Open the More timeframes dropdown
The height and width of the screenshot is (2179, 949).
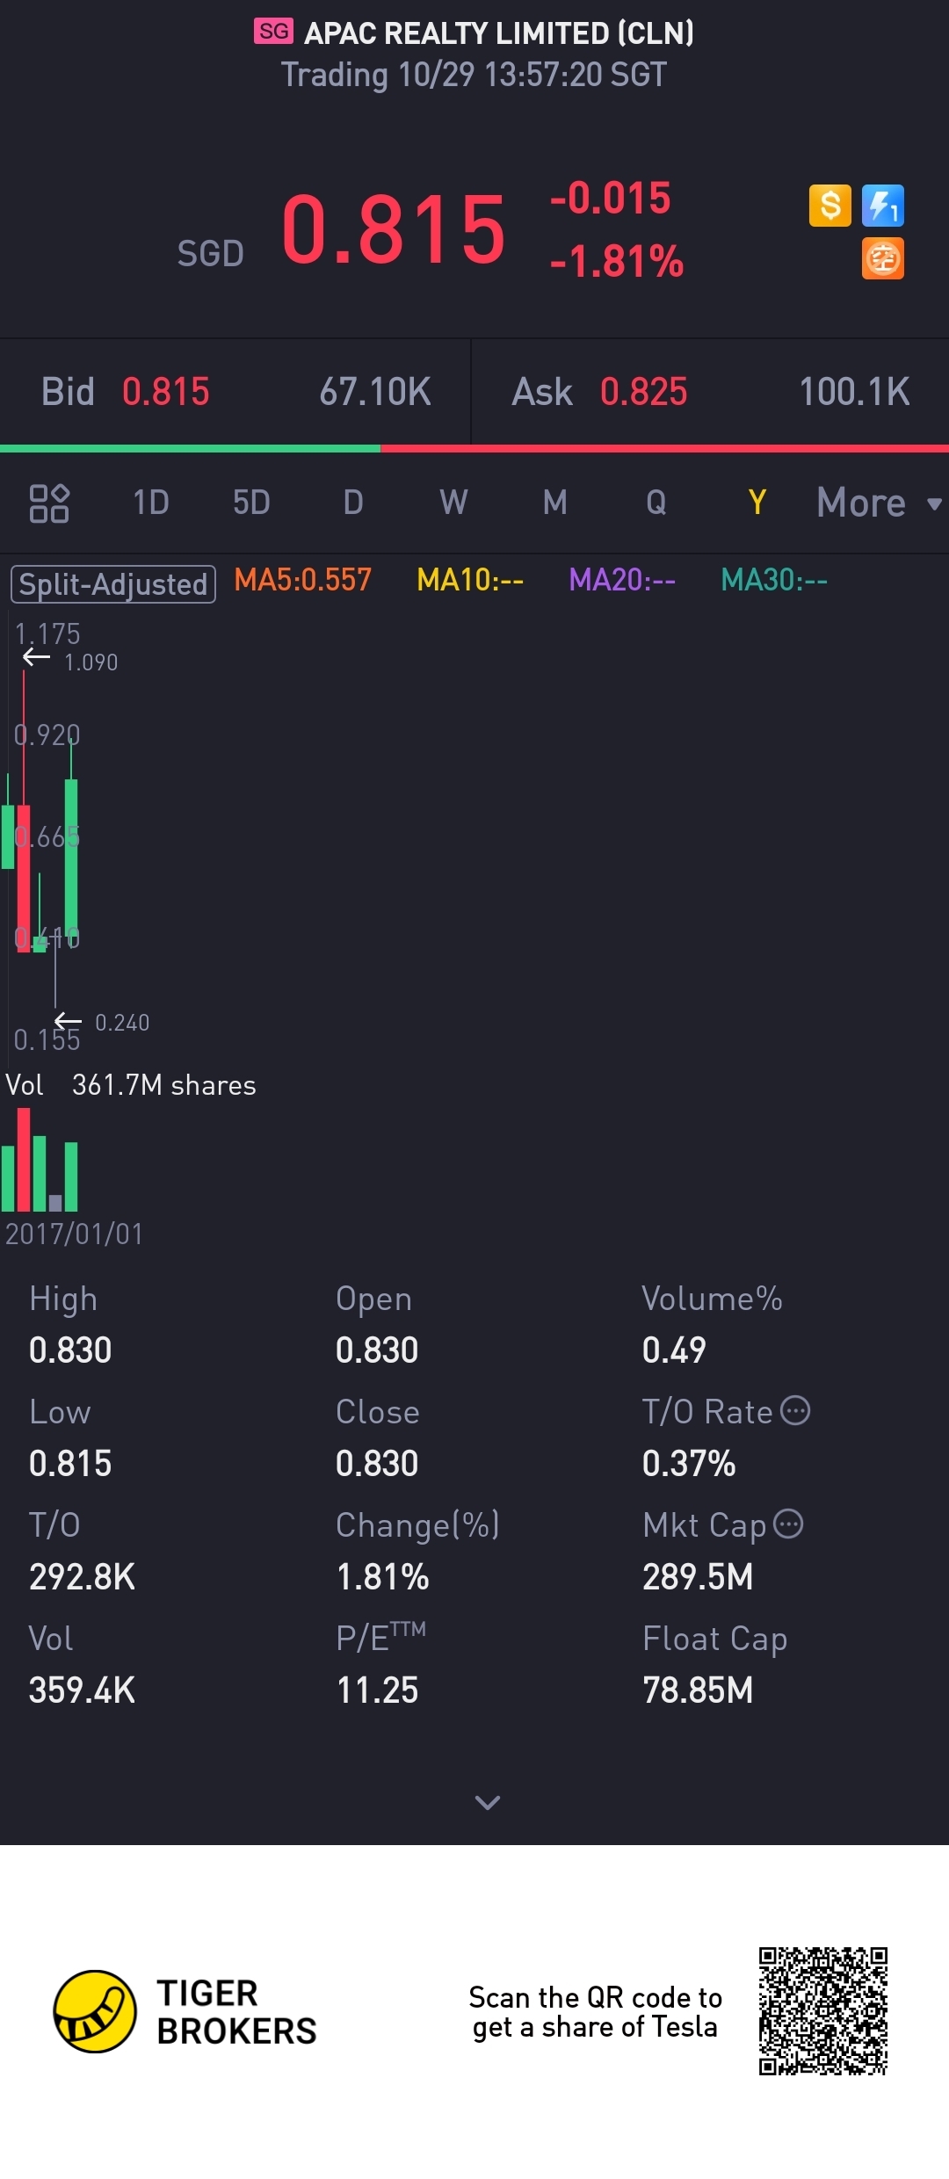click(877, 503)
